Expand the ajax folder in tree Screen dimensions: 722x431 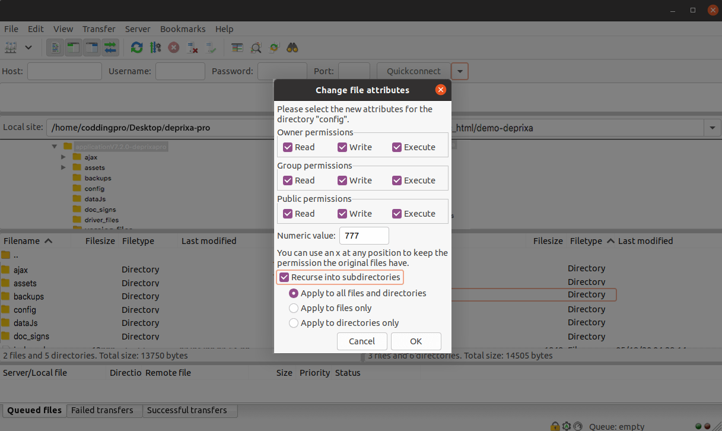tap(63, 157)
